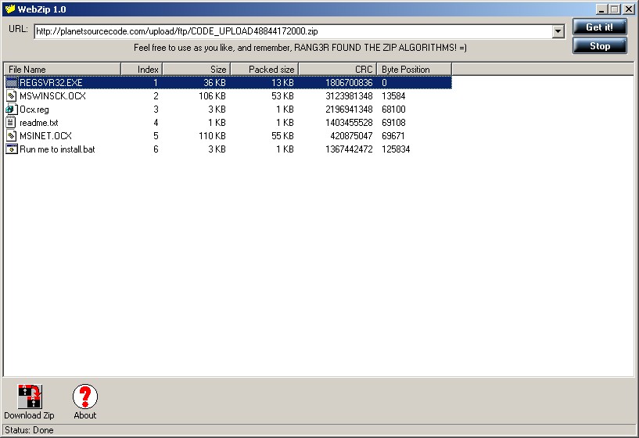Sort by Packed size column header

[x=264, y=70]
